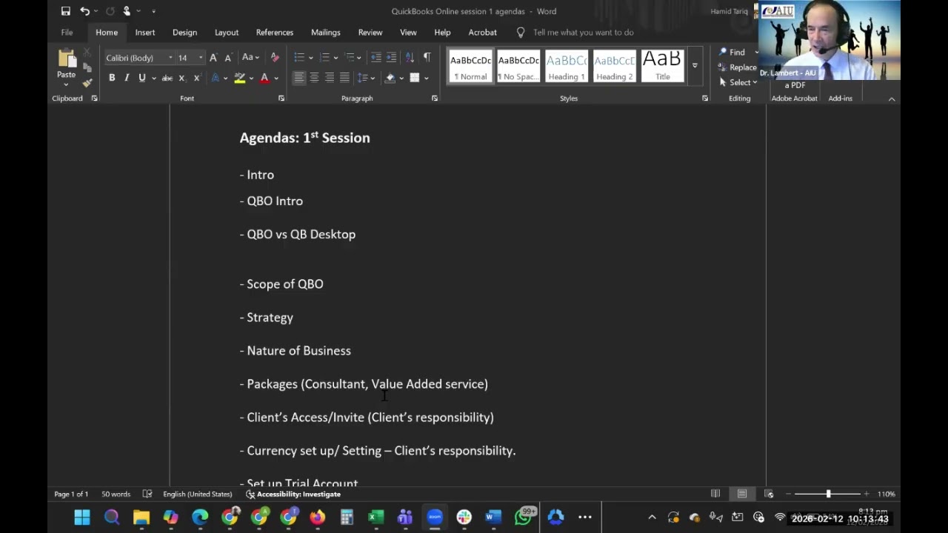The height and width of the screenshot is (533, 948).
Task: Open Excel from the Windows taskbar
Action: 376,517
